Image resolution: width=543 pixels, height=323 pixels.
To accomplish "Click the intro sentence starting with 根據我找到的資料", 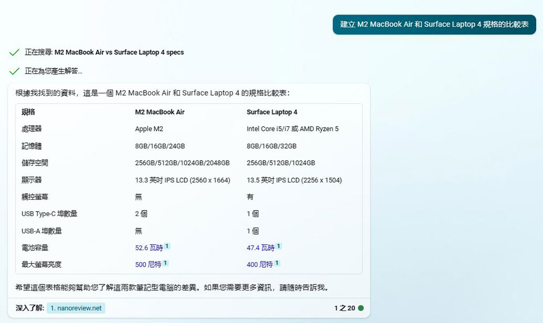I will [153, 93].
